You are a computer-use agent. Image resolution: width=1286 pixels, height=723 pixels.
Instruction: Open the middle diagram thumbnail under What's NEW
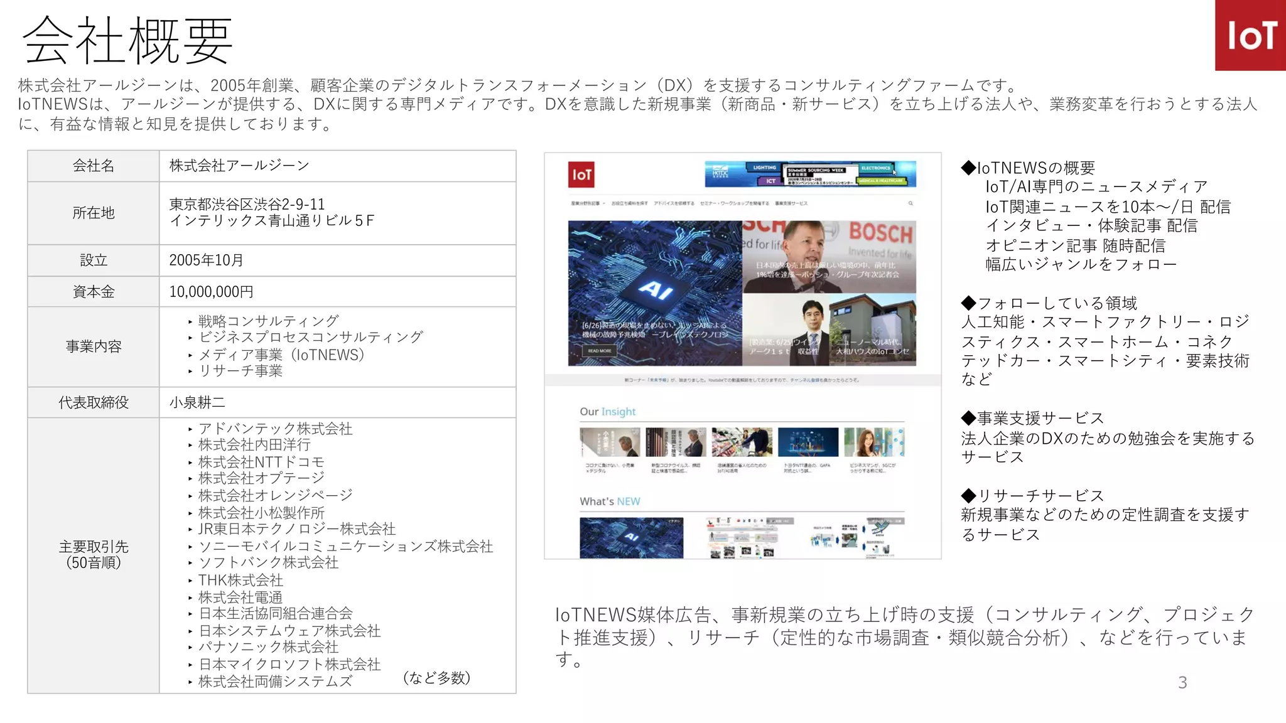click(742, 538)
